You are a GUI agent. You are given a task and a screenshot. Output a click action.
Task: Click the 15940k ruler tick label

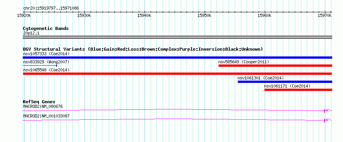point(144,16)
